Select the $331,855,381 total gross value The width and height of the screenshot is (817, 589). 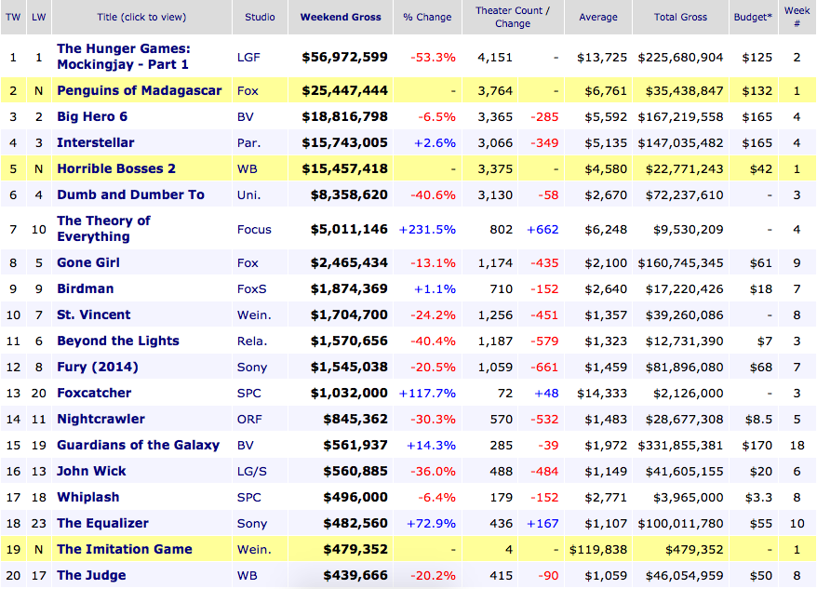pos(680,445)
